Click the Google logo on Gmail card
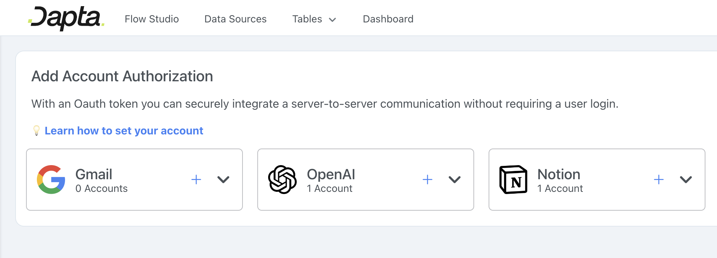This screenshot has height=258, width=717. pyautogui.click(x=51, y=180)
